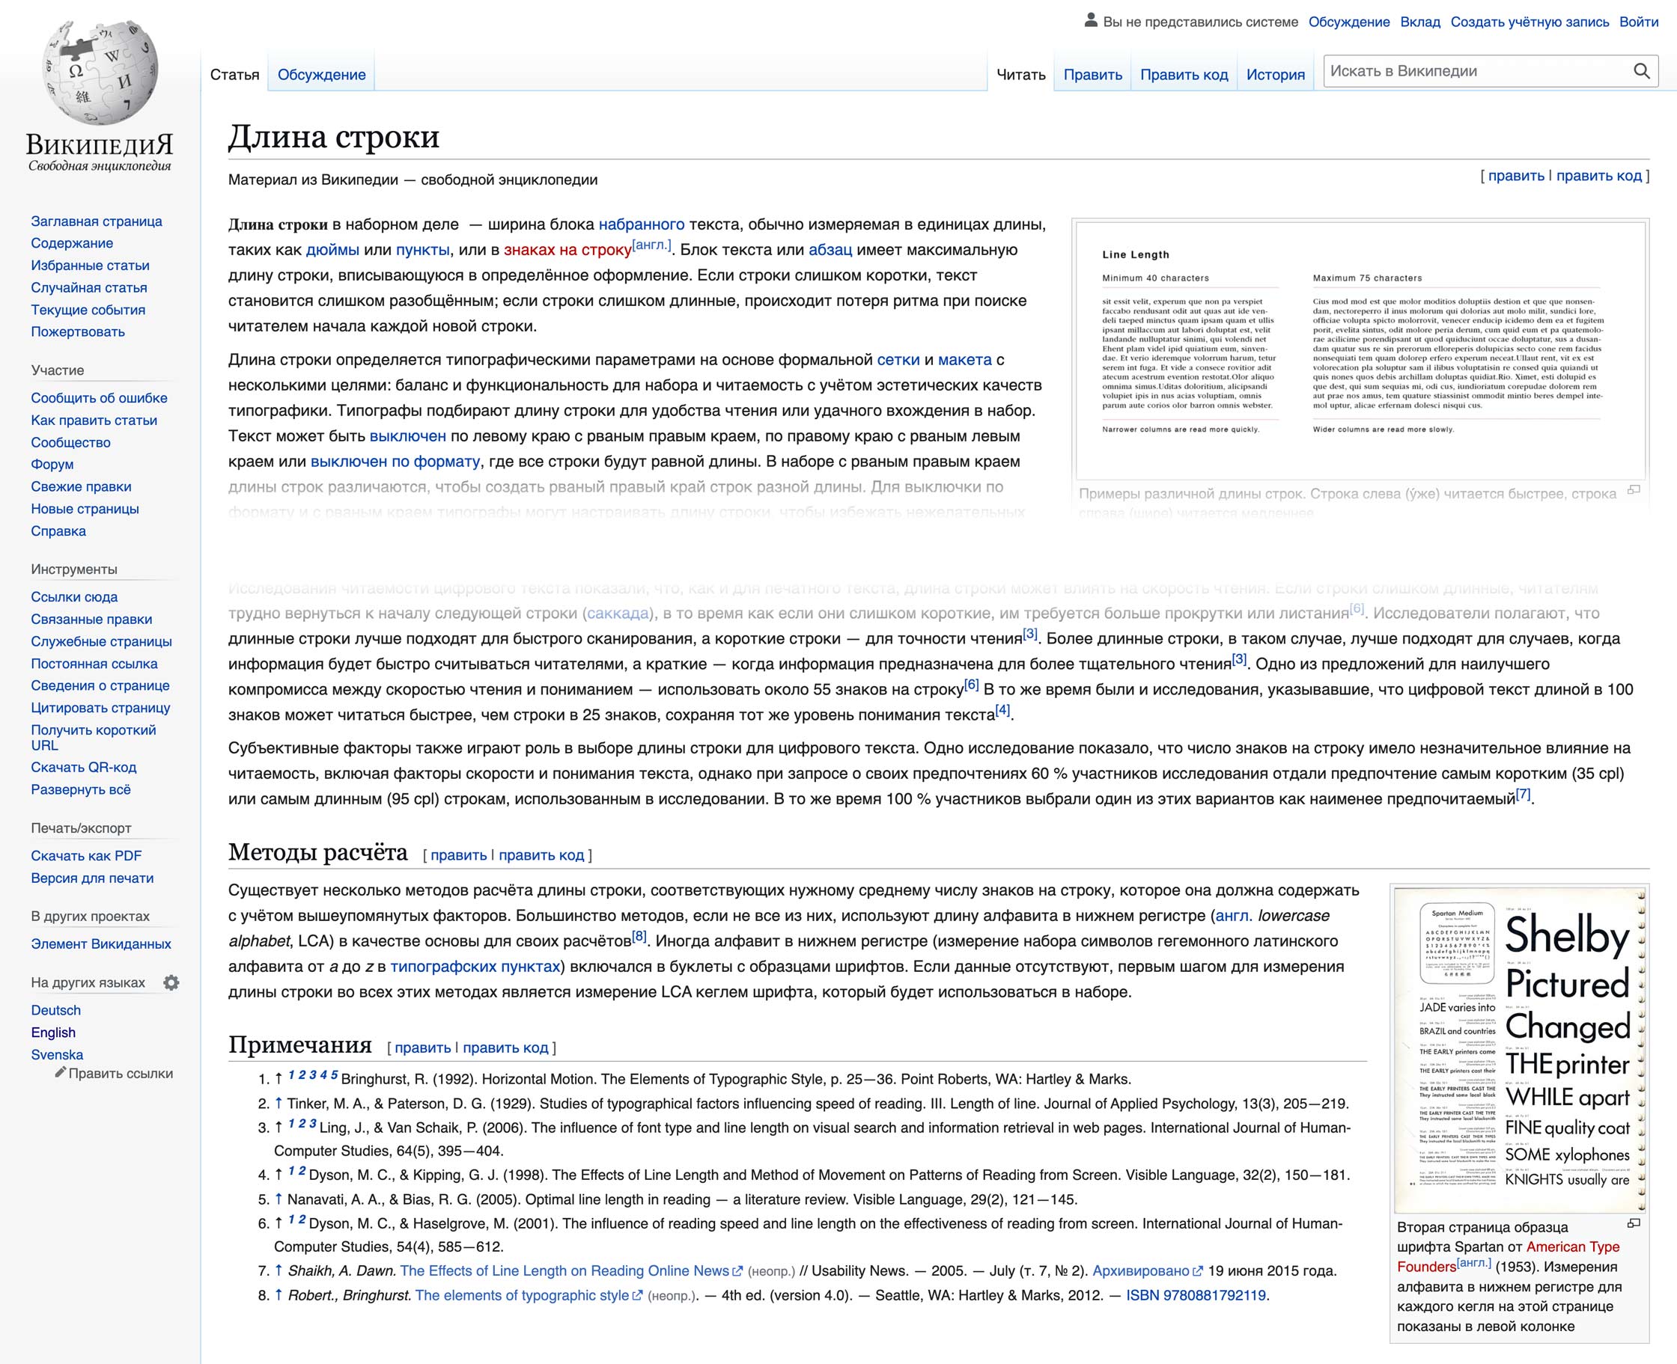Click Цитировать страницу
The height and width of the screenshot is (1364, 1677).
click(100, 707)
